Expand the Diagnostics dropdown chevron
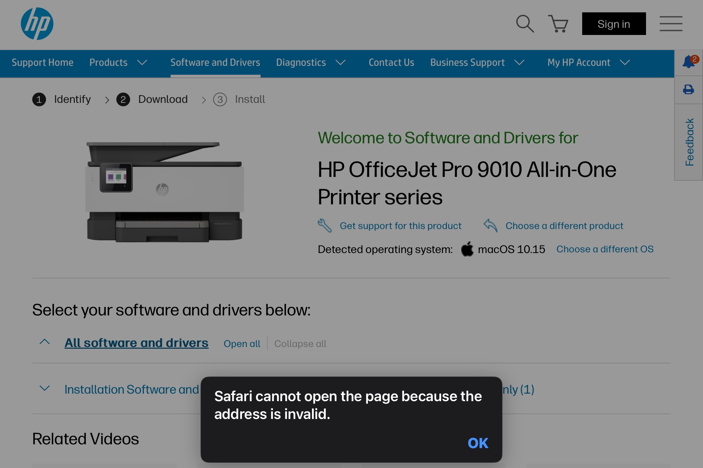This screenshot has height=468, width=703. (x=341, y=62)
